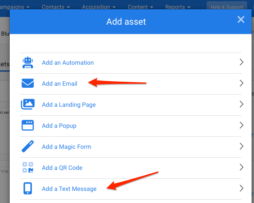Open the Campaigns menu
Image resolution: width=254 pixels, height=203 pixels.
(x=15, y=7)
